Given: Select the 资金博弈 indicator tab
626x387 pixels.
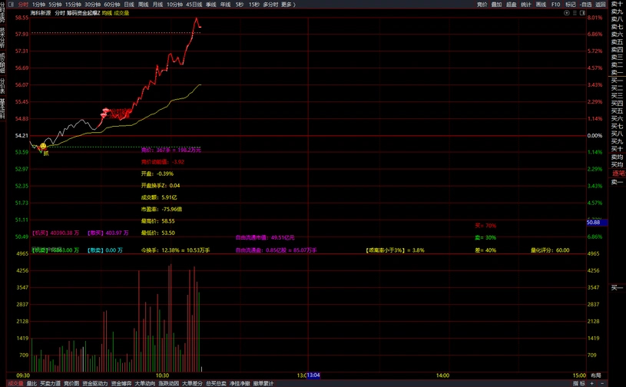Looking at the screenshot, I should tap(121, 383).
